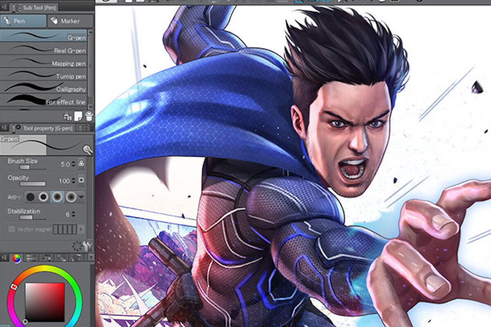Choose the Mapping pen sub tool
491x327 pixels.
43,62
